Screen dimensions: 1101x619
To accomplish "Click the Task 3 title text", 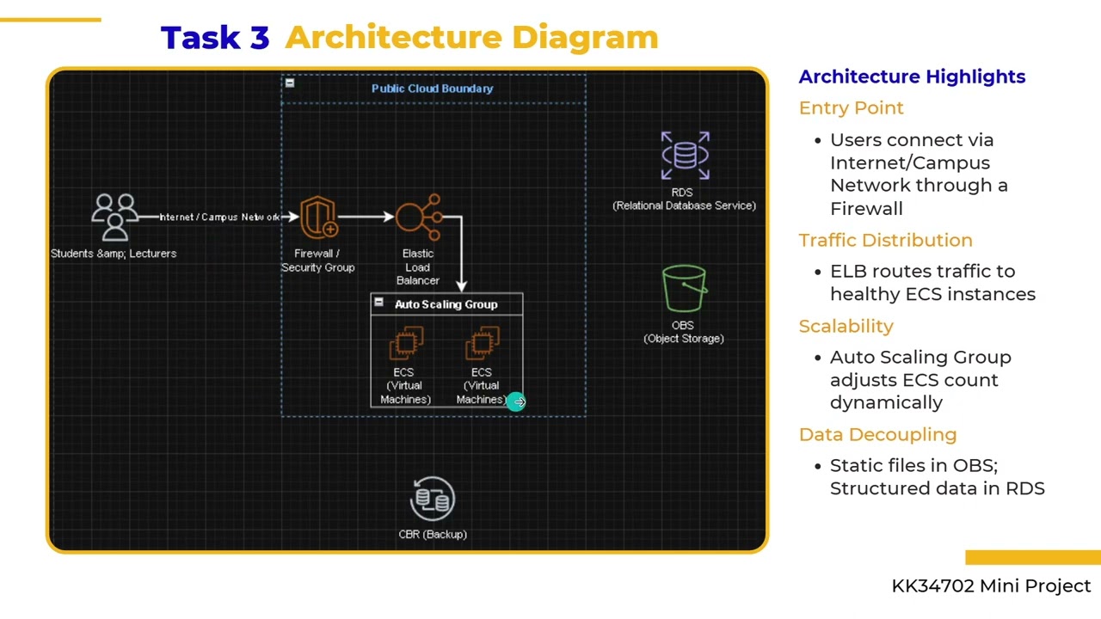I will 215,38.
